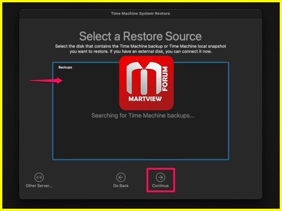Screen dimensions: 282x211
Task: Click the Time Machine System Restore title
Action: tap(141, 13)
